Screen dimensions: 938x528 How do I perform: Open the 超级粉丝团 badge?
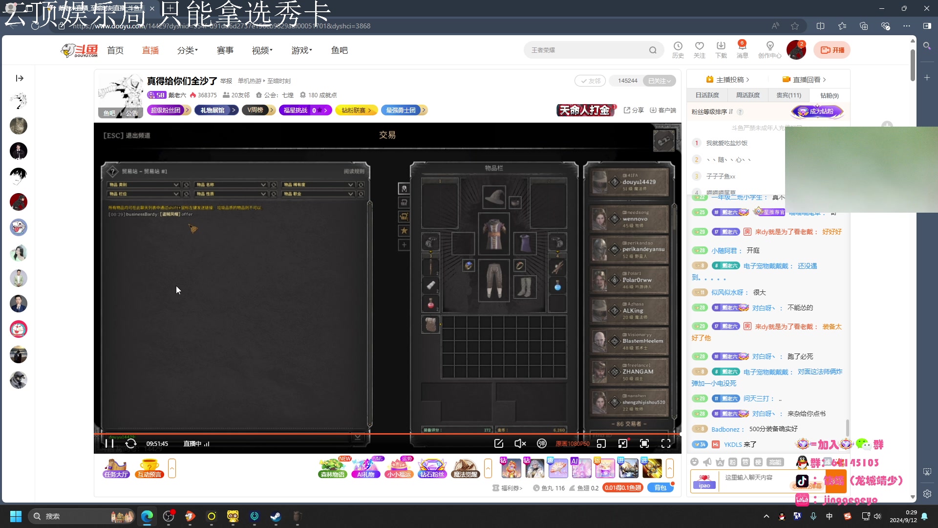tap(169, 110)
